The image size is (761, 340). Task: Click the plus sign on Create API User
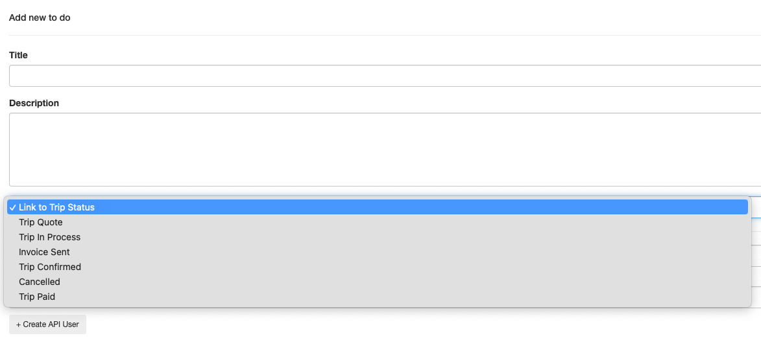pyautogui.click(x=19, y=324)
